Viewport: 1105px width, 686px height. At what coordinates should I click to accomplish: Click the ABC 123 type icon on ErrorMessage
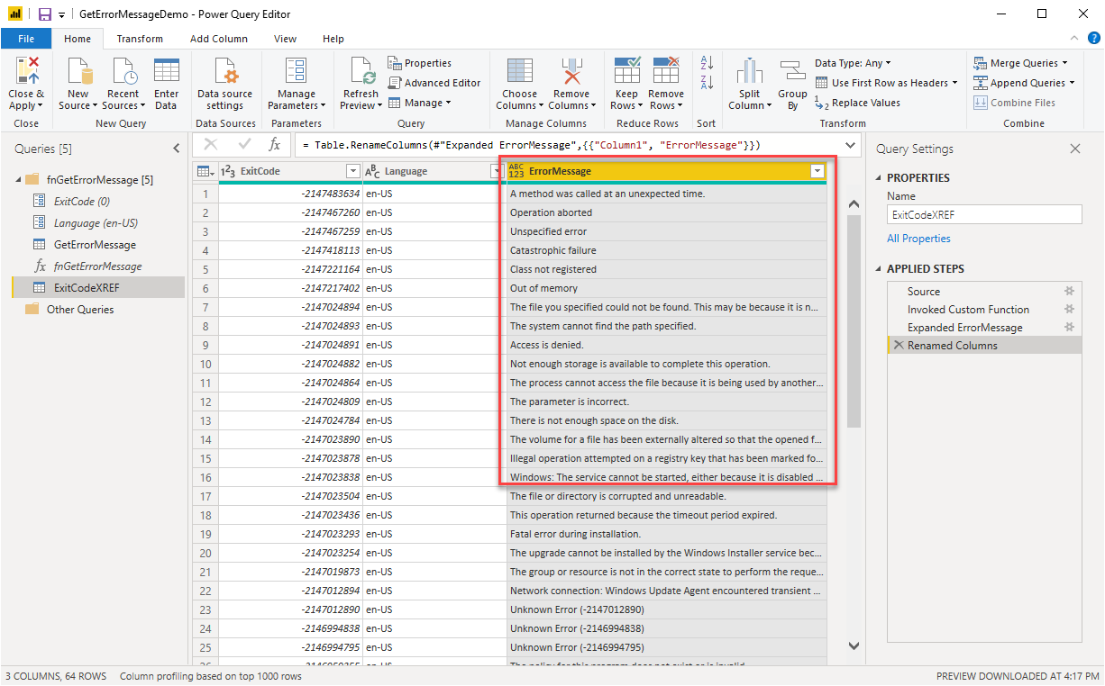click(x=516, y=170)
